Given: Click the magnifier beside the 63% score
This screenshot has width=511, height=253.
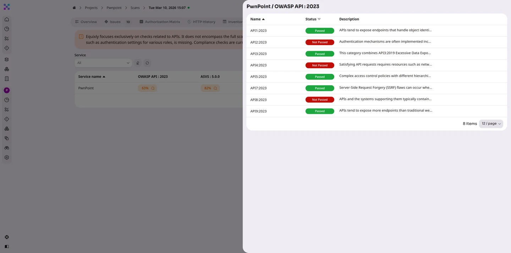Looking at the screenshot, I should [x=153, y=88].
